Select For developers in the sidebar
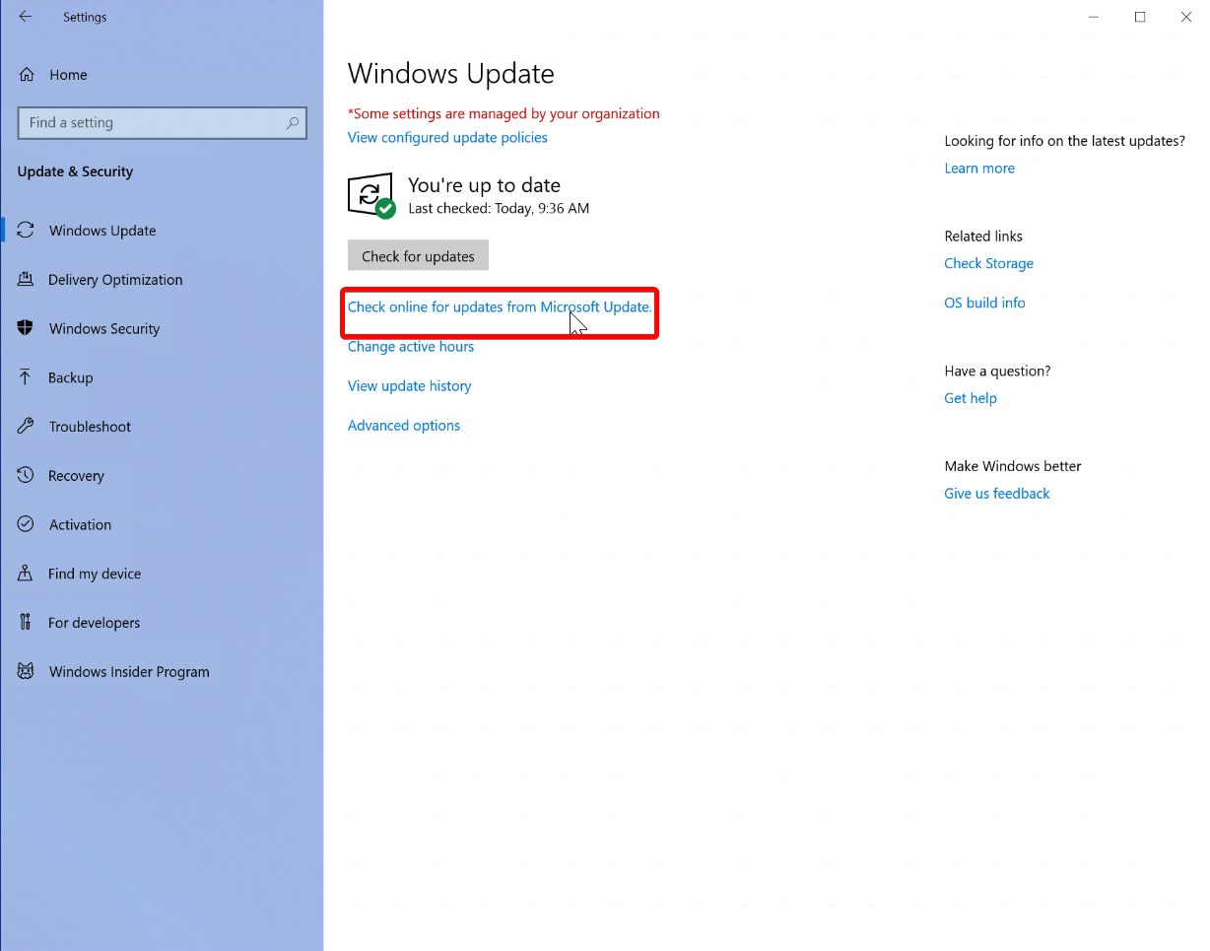The width and height of the screenshot is (1210, 951). point(94,623)
